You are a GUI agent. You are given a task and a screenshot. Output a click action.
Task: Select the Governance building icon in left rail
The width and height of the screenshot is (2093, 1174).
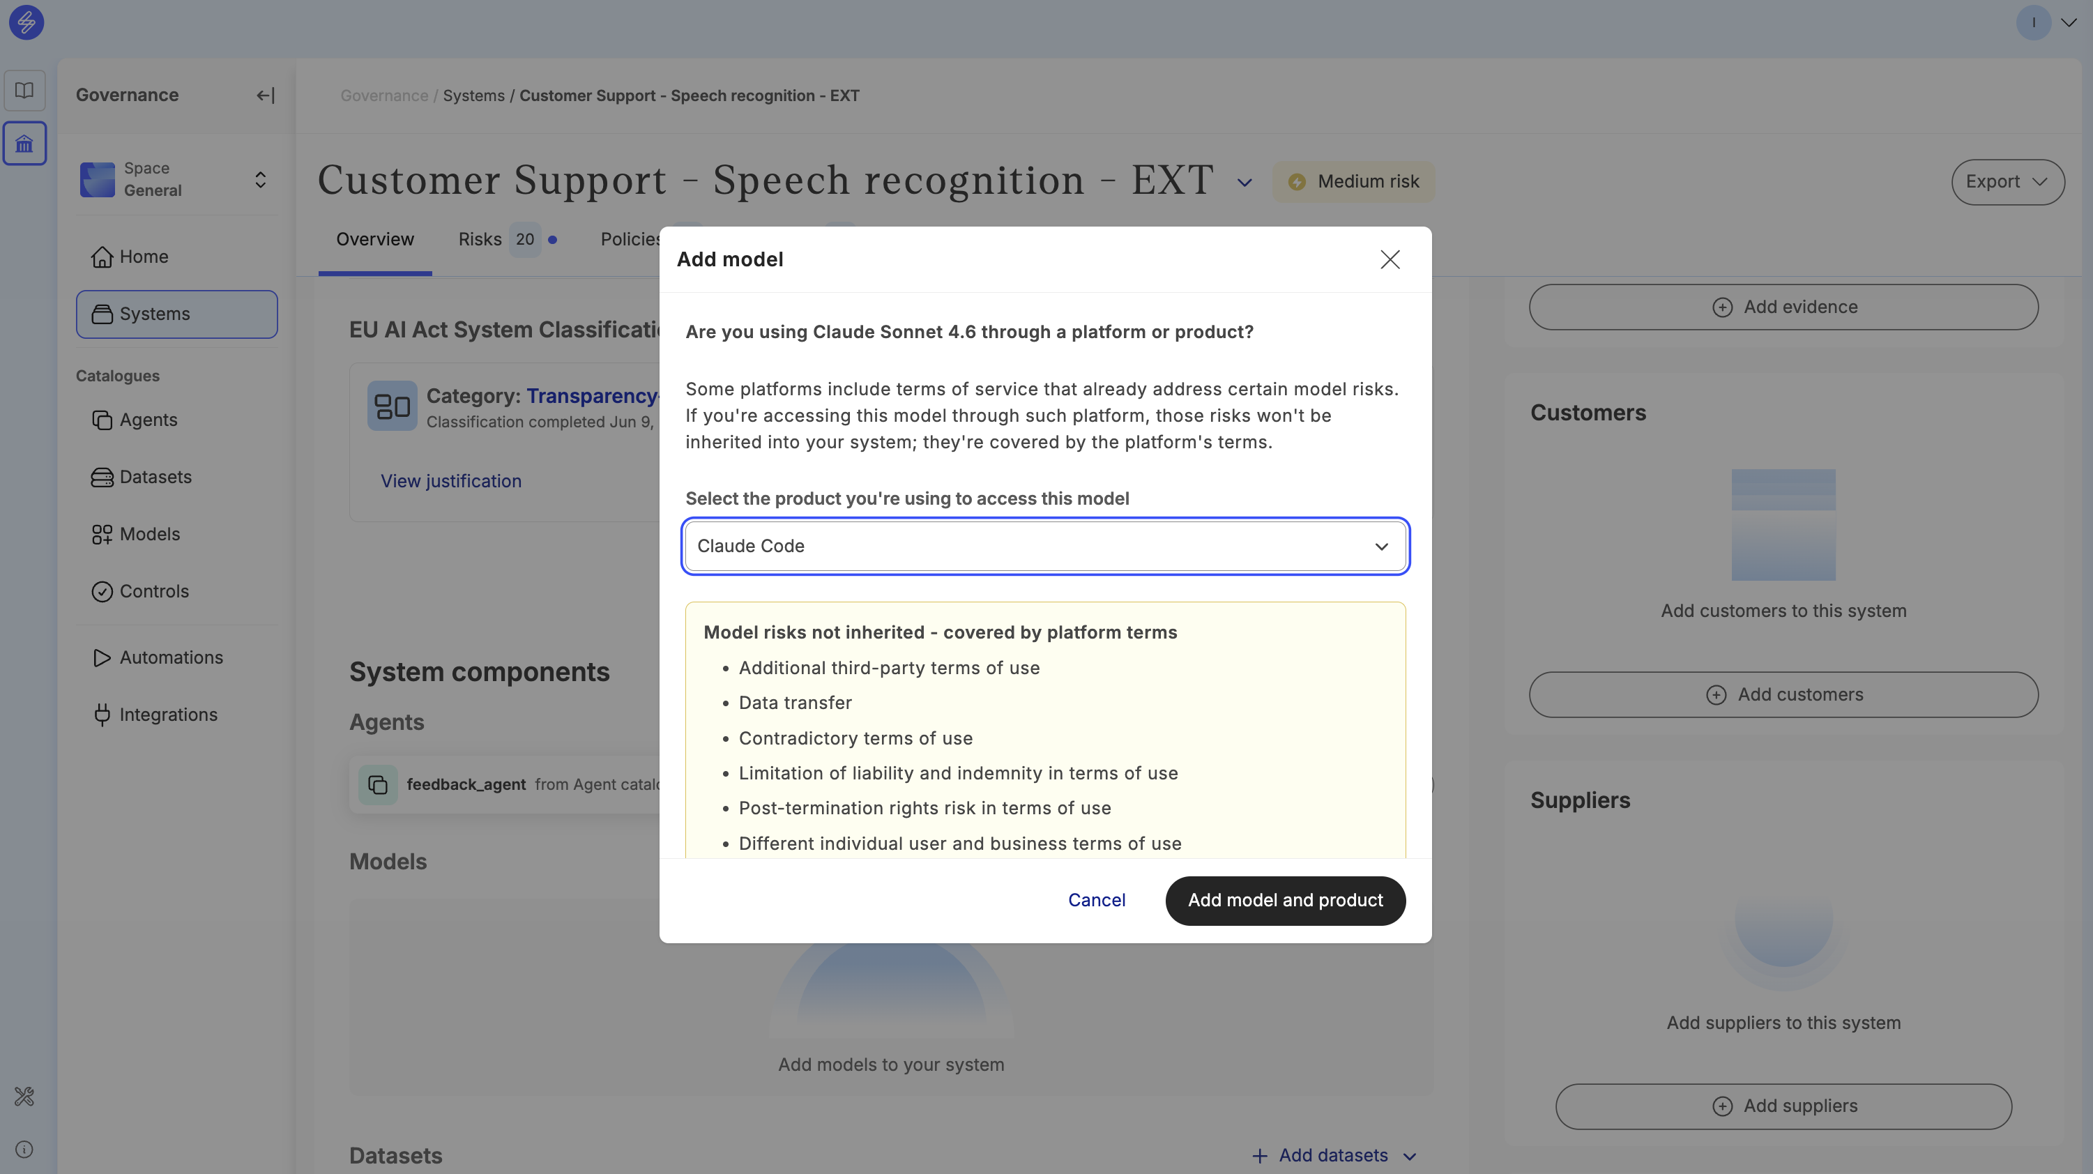point(24,144)
